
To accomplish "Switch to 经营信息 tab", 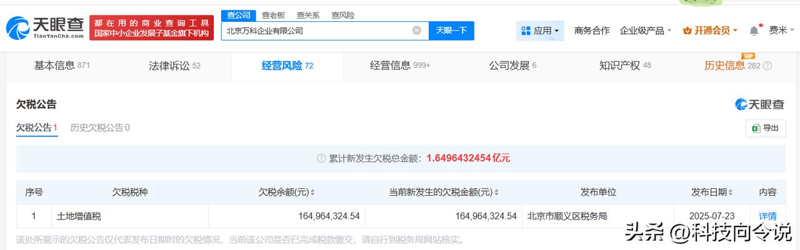I will pos(400,65).
